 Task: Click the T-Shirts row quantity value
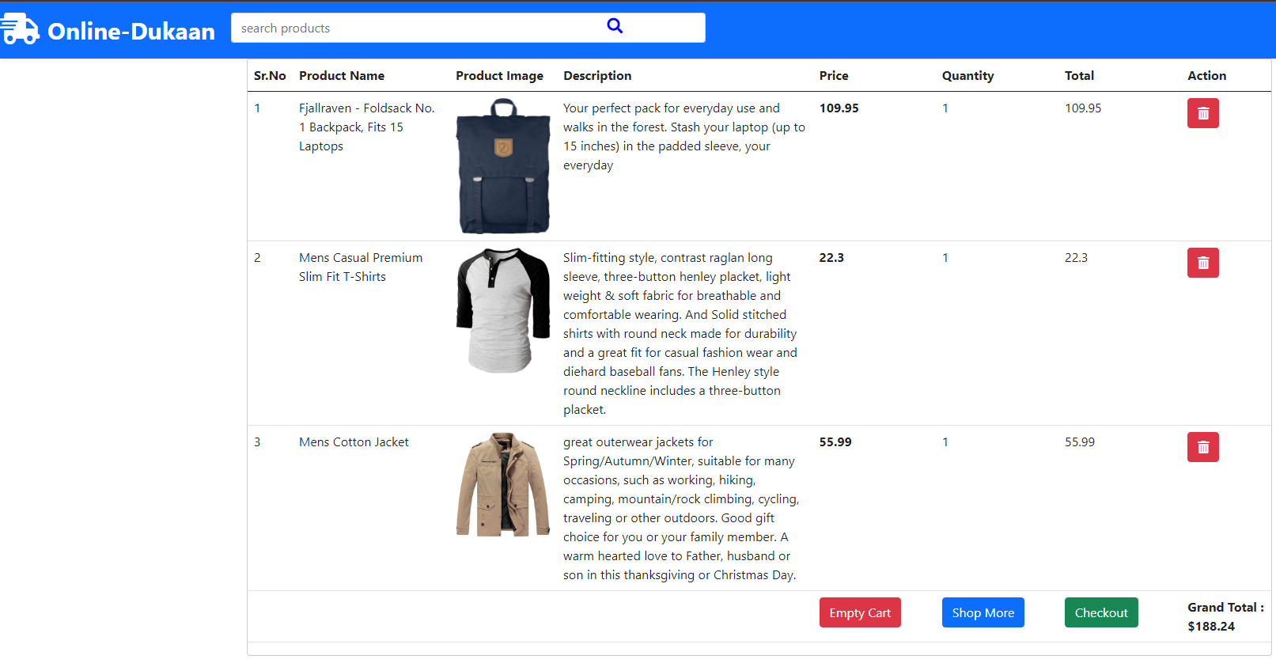(945, 258)
